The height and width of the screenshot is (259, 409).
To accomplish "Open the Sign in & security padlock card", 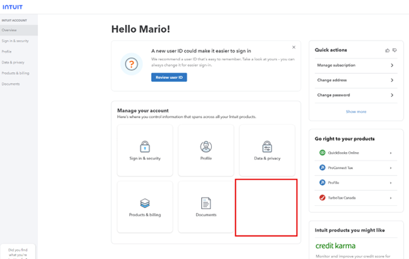I will coord(145,150).
